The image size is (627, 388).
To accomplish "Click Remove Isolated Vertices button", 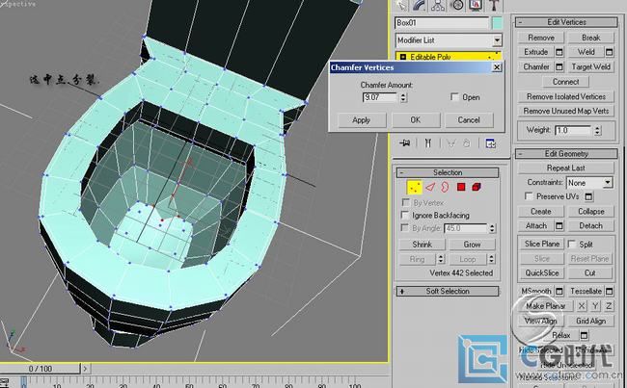I will 566,96.
